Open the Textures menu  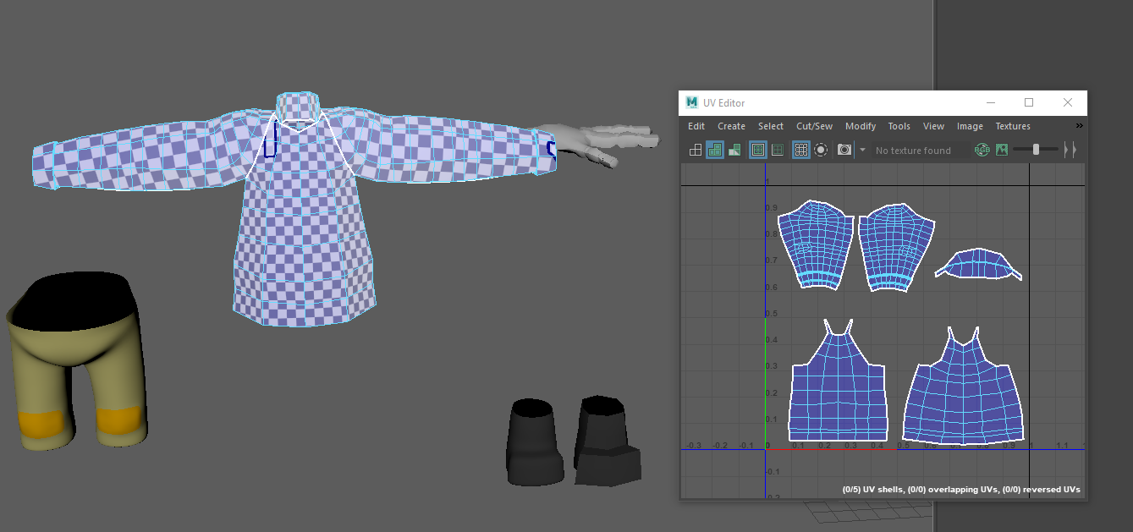coord(1012,125)
